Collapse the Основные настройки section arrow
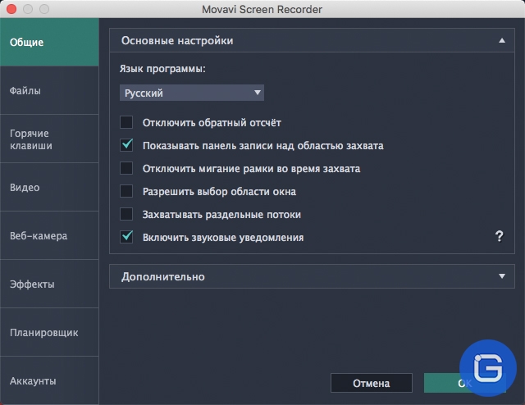Viewport: 525px width, 405px height. (501, 40)
